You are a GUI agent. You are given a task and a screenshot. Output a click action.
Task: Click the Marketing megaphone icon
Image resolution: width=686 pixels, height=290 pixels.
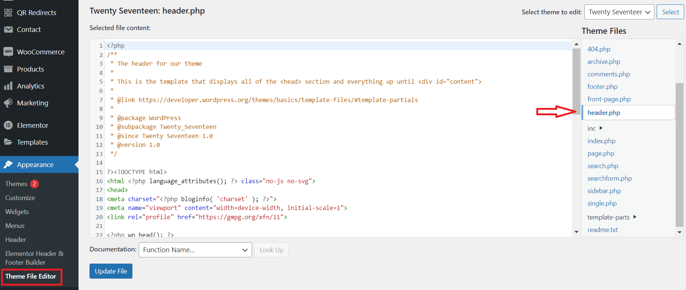(8, 103)
